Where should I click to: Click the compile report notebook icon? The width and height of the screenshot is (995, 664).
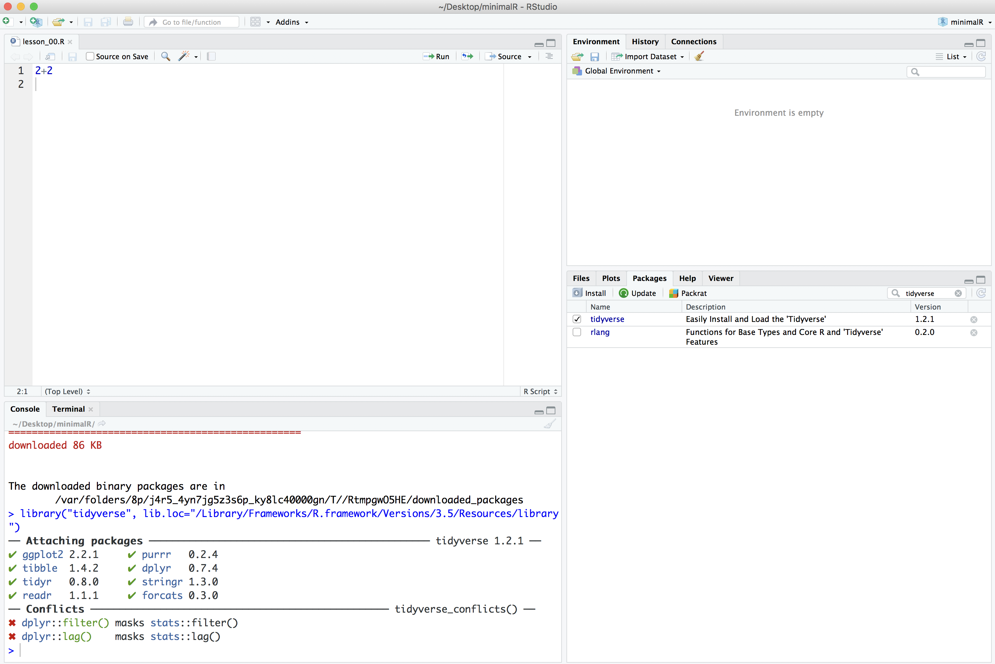tap(211, 56)
